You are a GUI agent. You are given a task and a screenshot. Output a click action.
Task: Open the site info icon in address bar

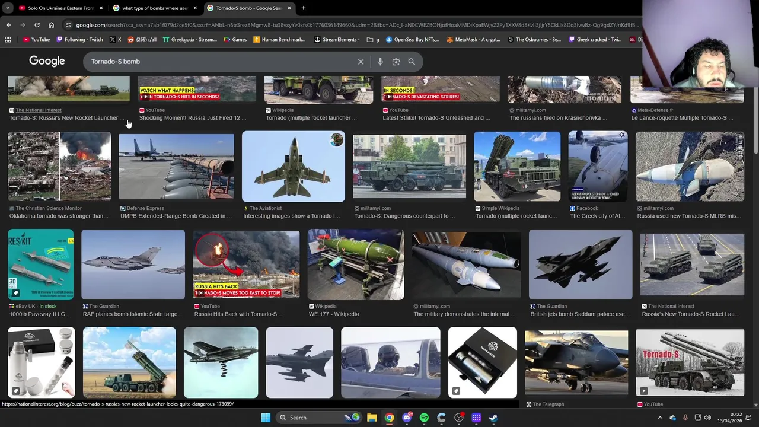pyautogui.click(x=69, y=25)
